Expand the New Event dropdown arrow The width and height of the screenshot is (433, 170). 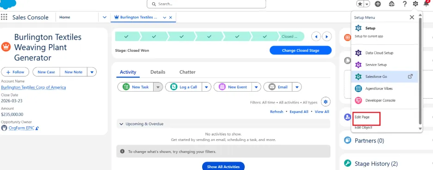[x=256, y=87]
